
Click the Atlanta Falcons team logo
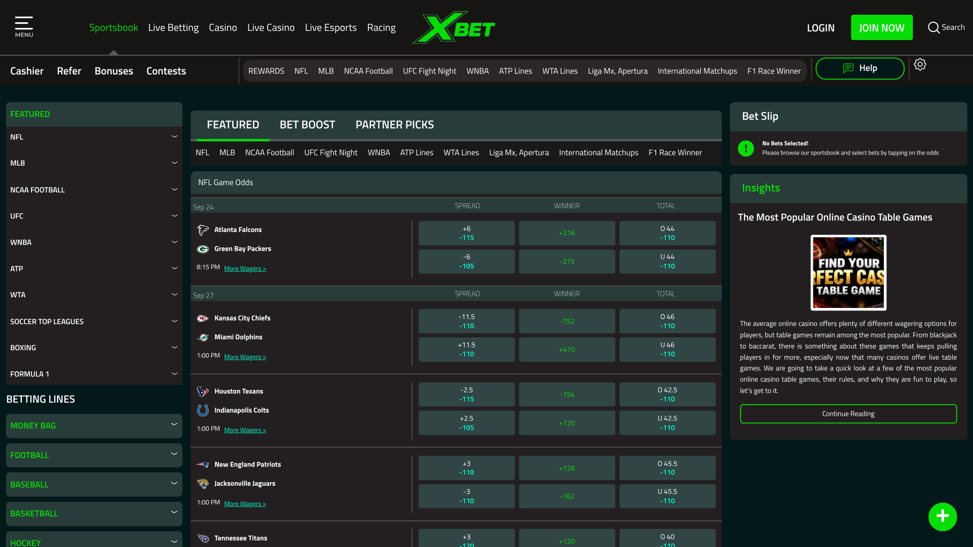pyautogui.click(x=203, y=230)
